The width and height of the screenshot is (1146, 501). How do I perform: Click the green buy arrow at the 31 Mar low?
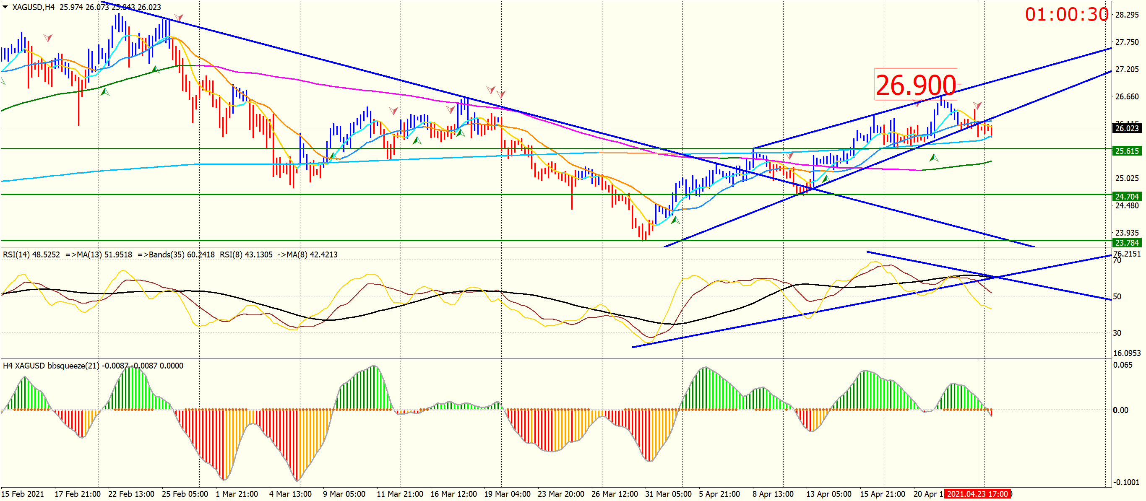[675, 220]
